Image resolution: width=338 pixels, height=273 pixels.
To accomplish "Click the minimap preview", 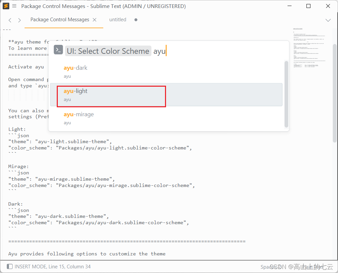I will 309,48.
